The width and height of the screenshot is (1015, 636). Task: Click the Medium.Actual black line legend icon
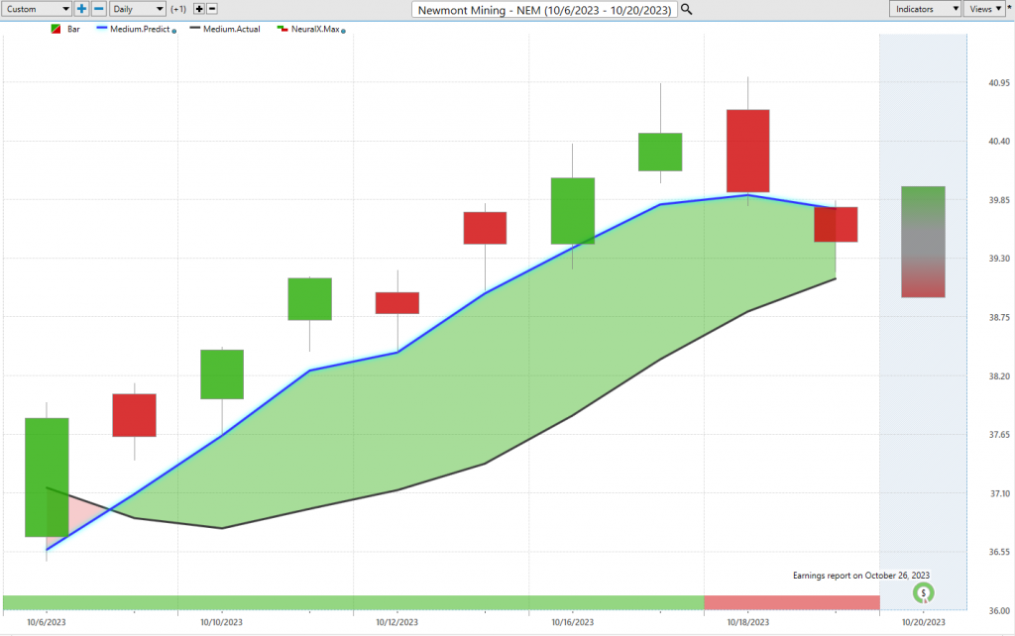click(x=195, y=29)
